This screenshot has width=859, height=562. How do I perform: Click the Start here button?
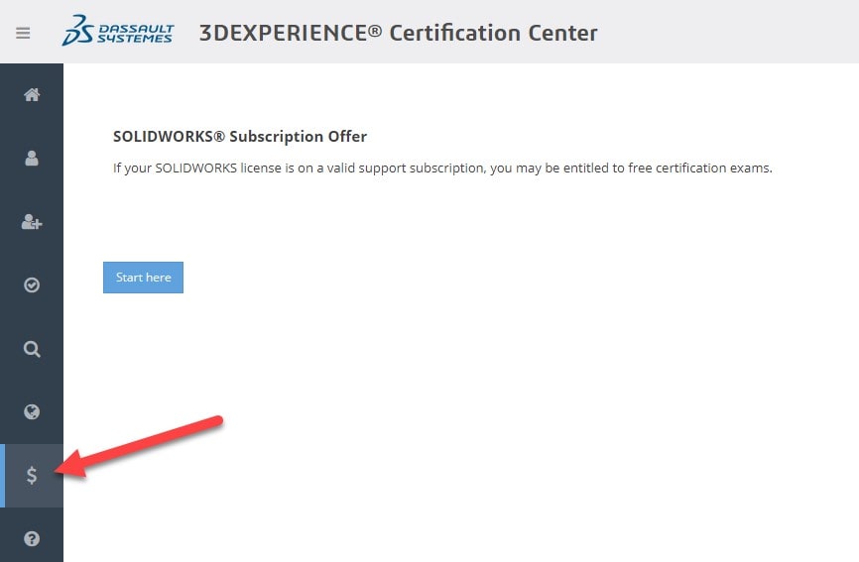(x=143, y=278)
